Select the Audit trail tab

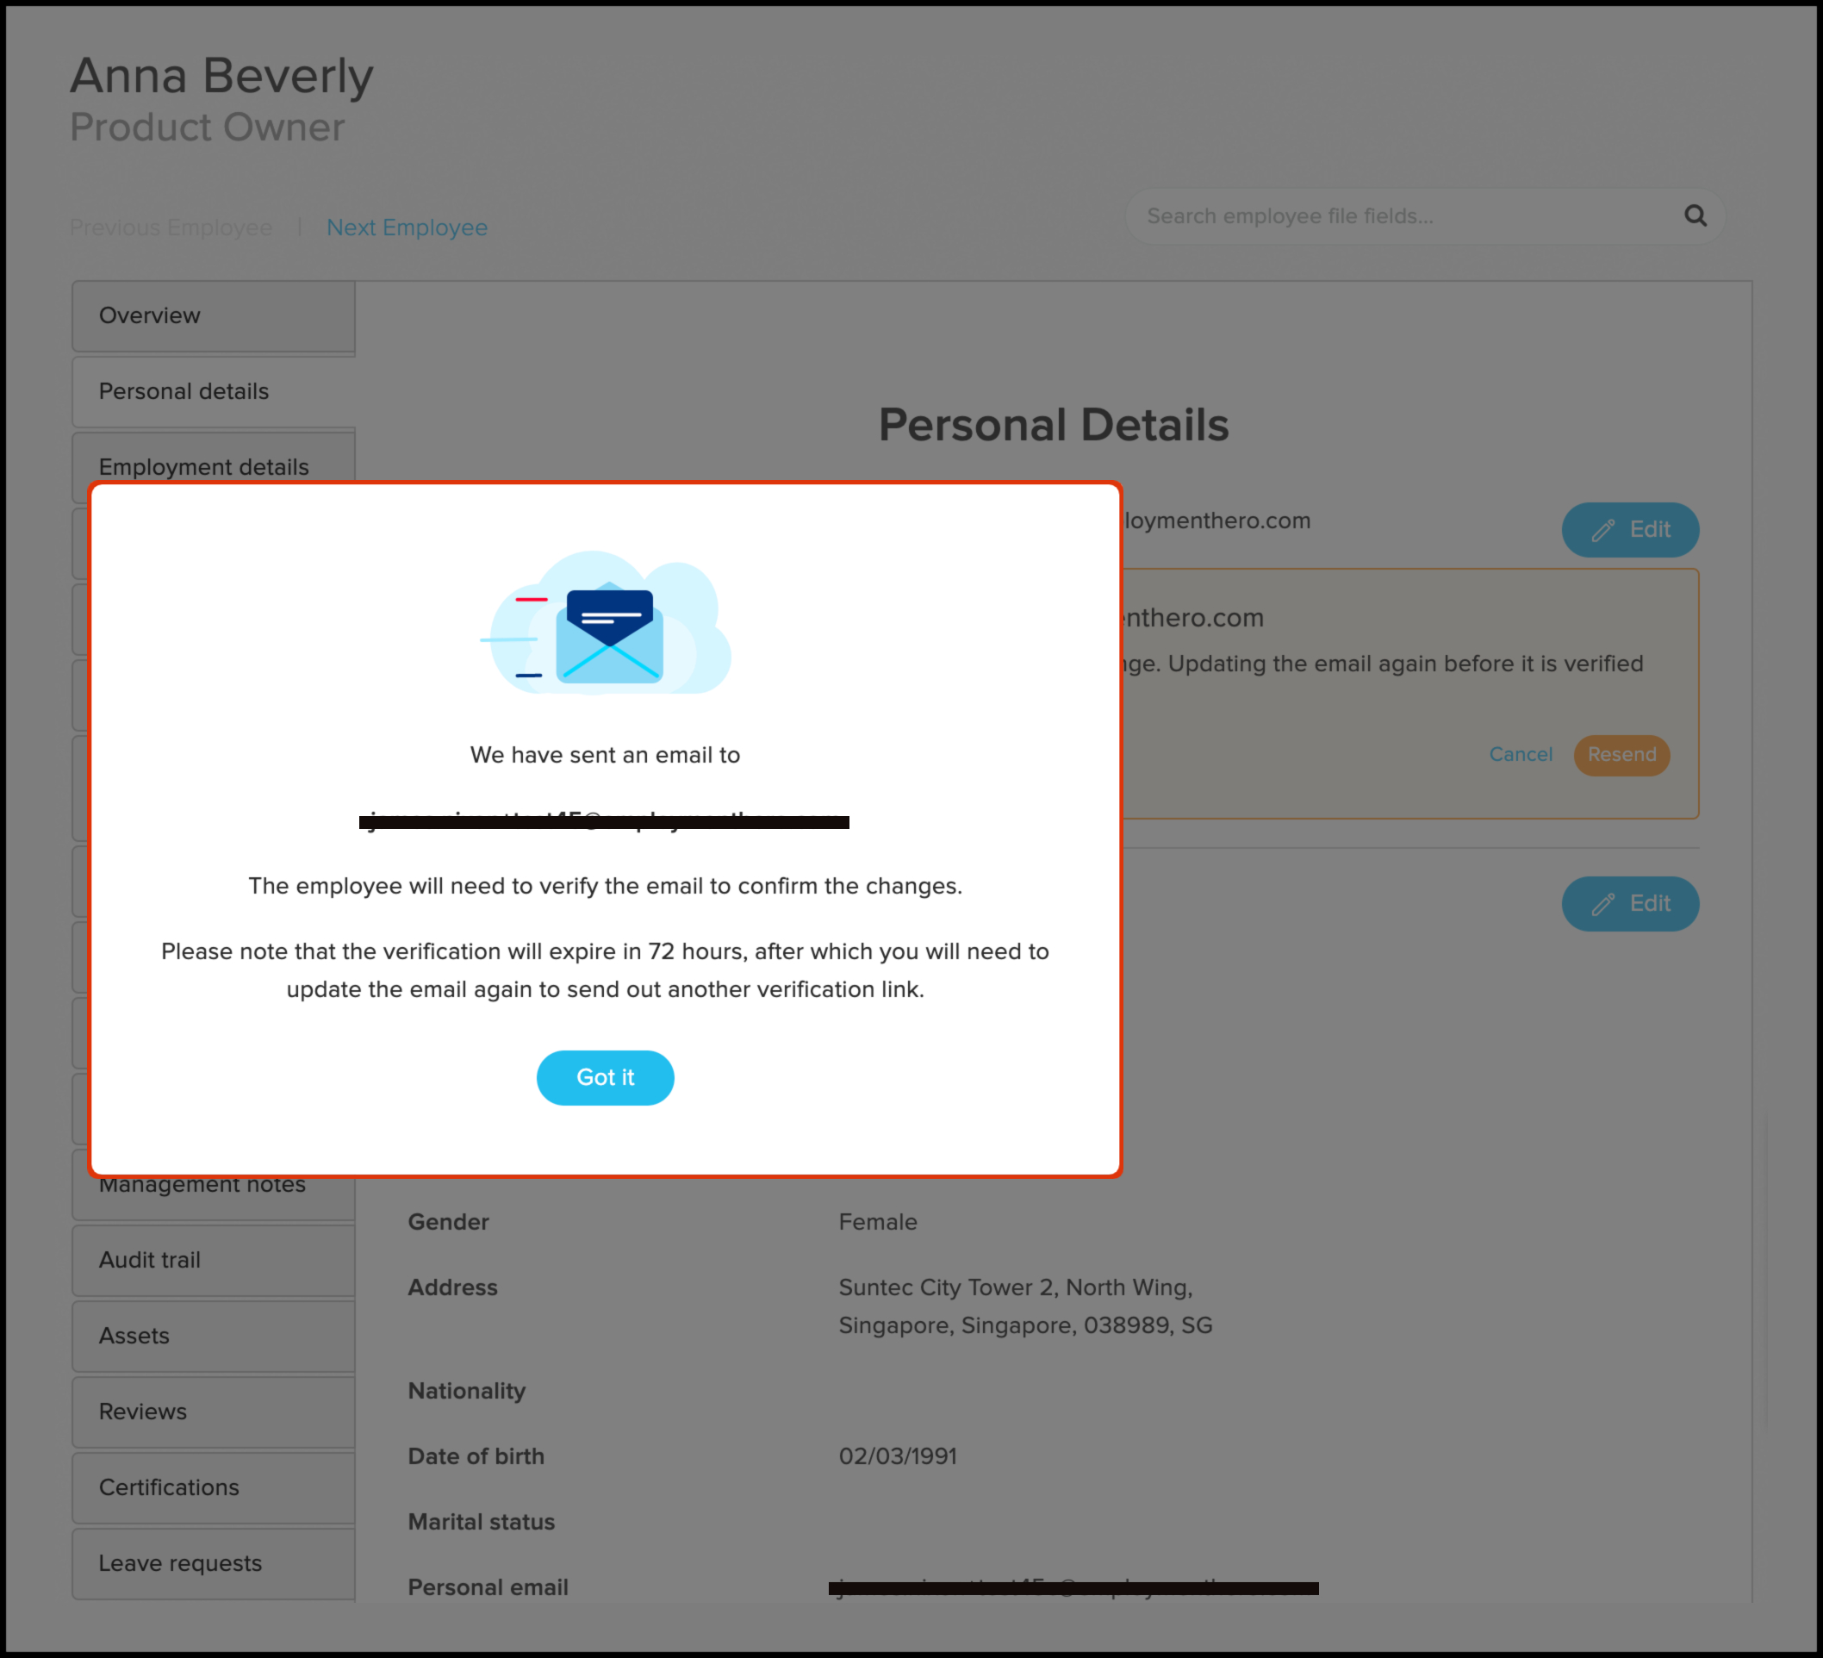[x=214, y=1260]
